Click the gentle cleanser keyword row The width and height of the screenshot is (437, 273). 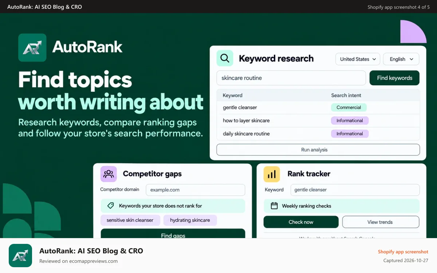pyautogui.click(x=318, y=107)
